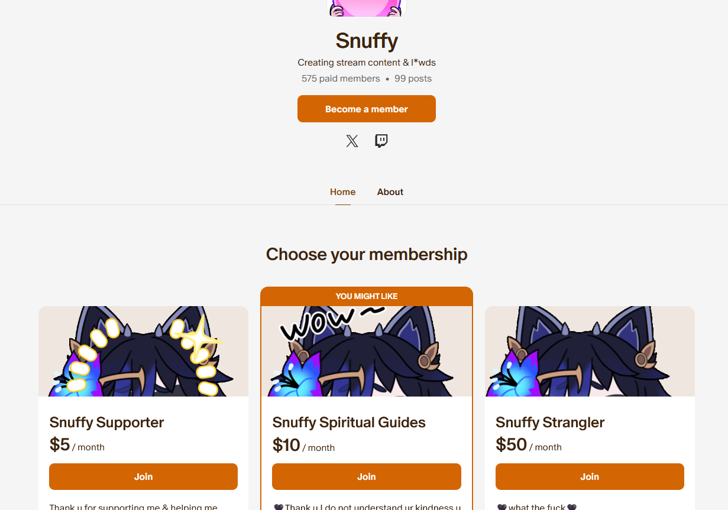
Task: Click the 'wow~' Spiritual Guides banner image
Action: (367, 351)
